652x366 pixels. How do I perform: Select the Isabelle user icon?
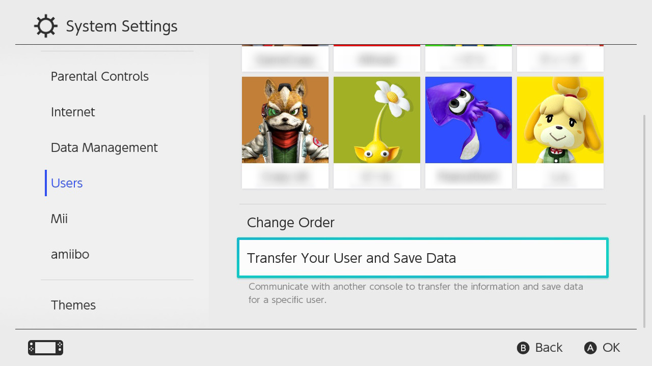coord(560,120)
